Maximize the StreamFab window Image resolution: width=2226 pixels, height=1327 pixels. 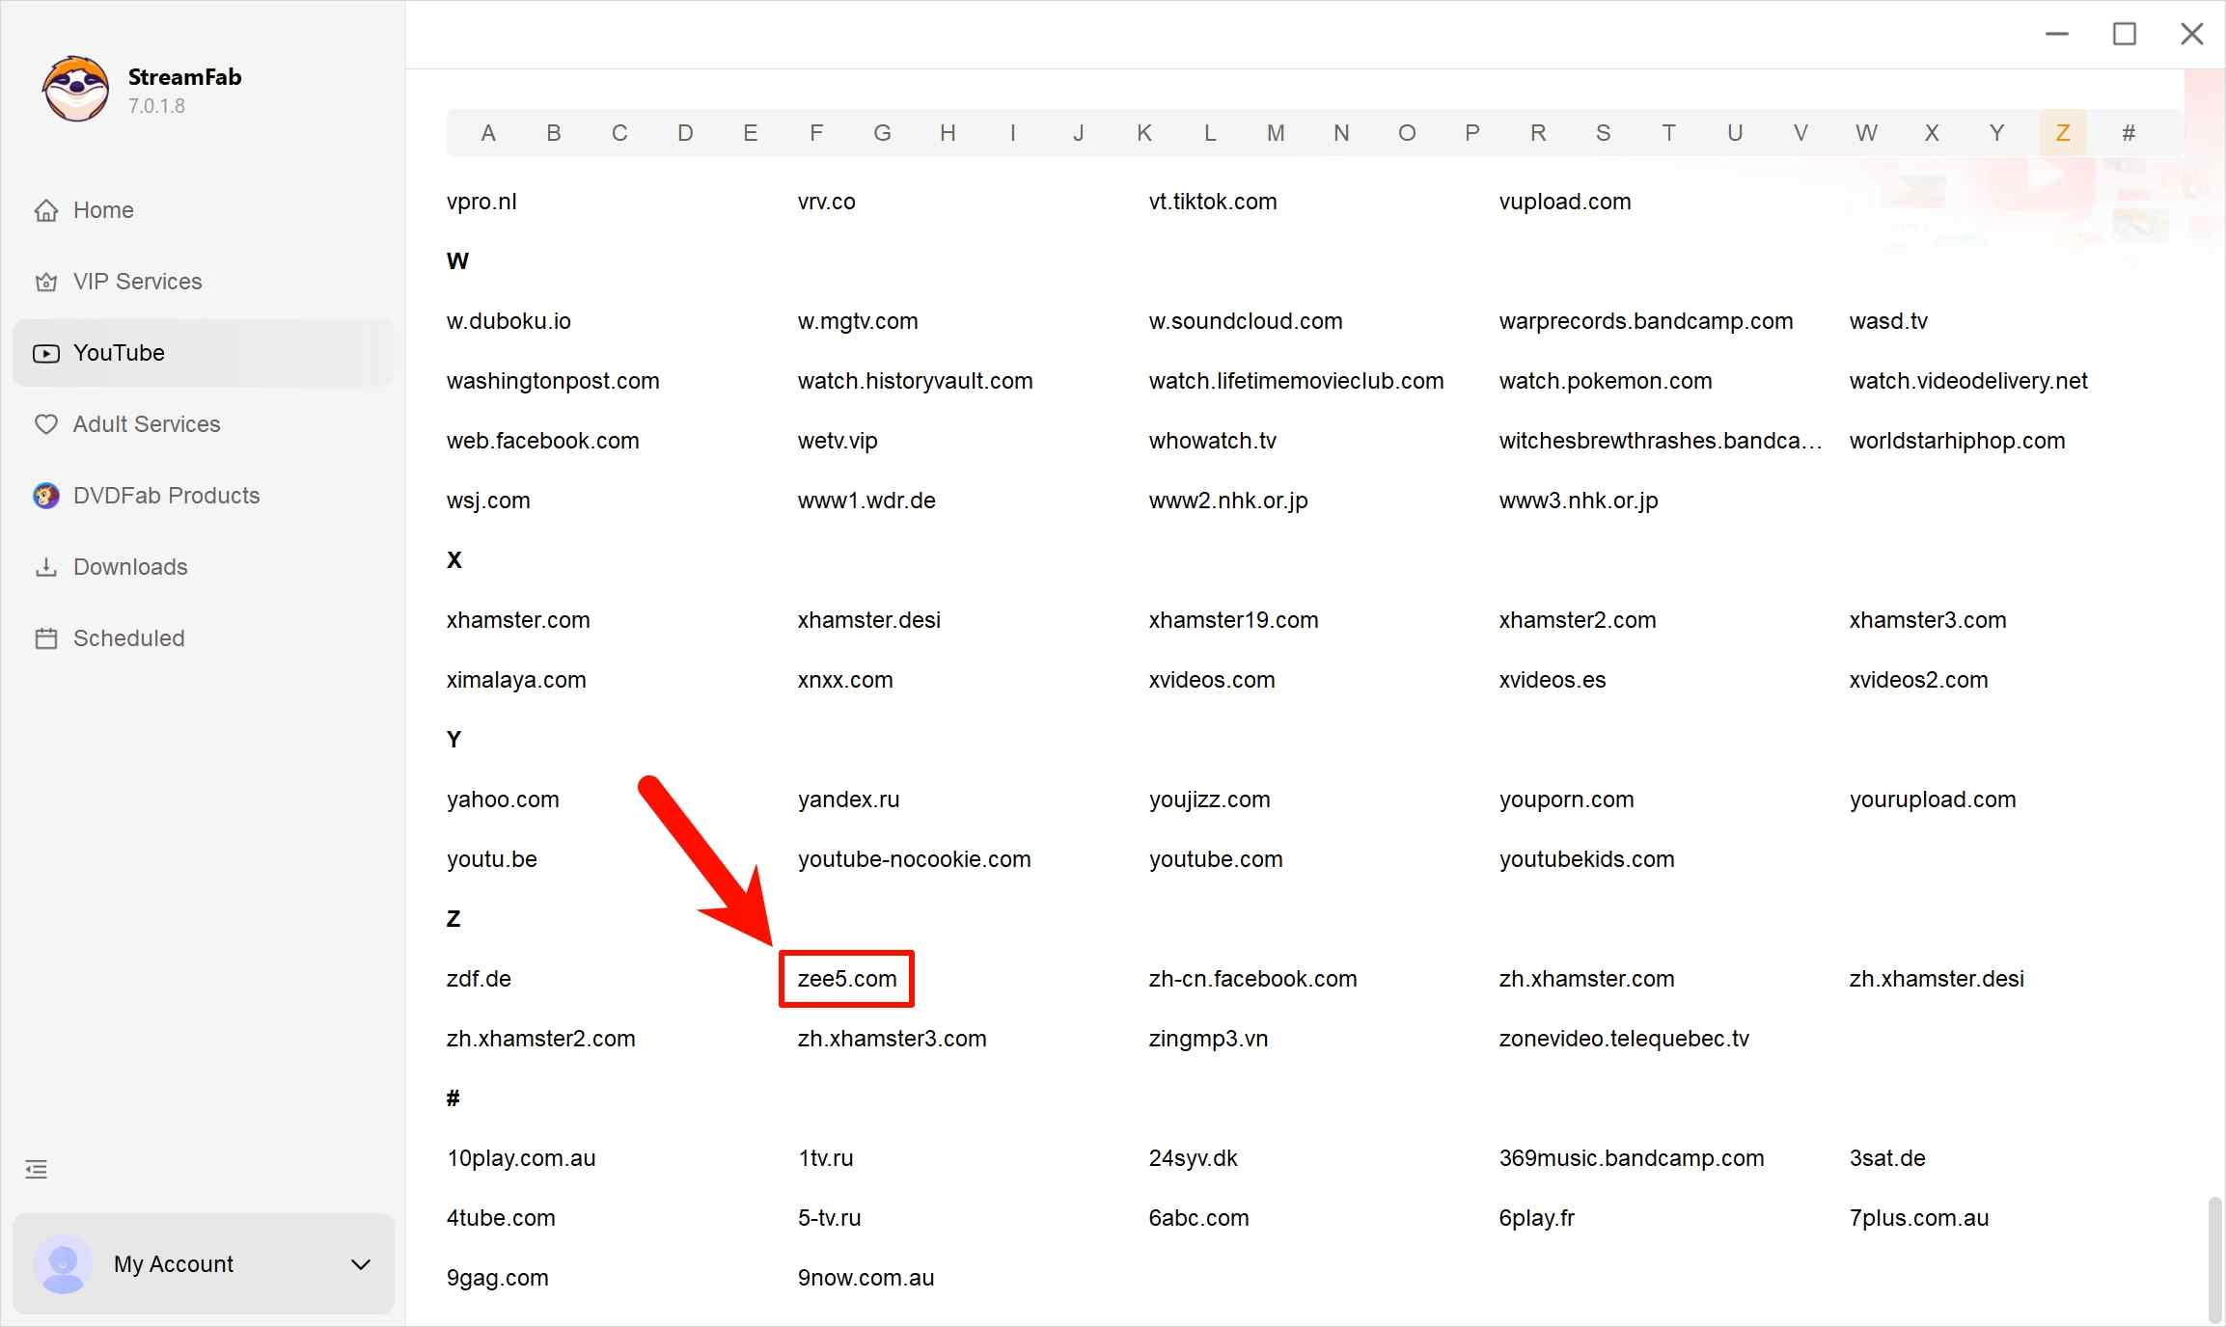(x=2124, y=35)
